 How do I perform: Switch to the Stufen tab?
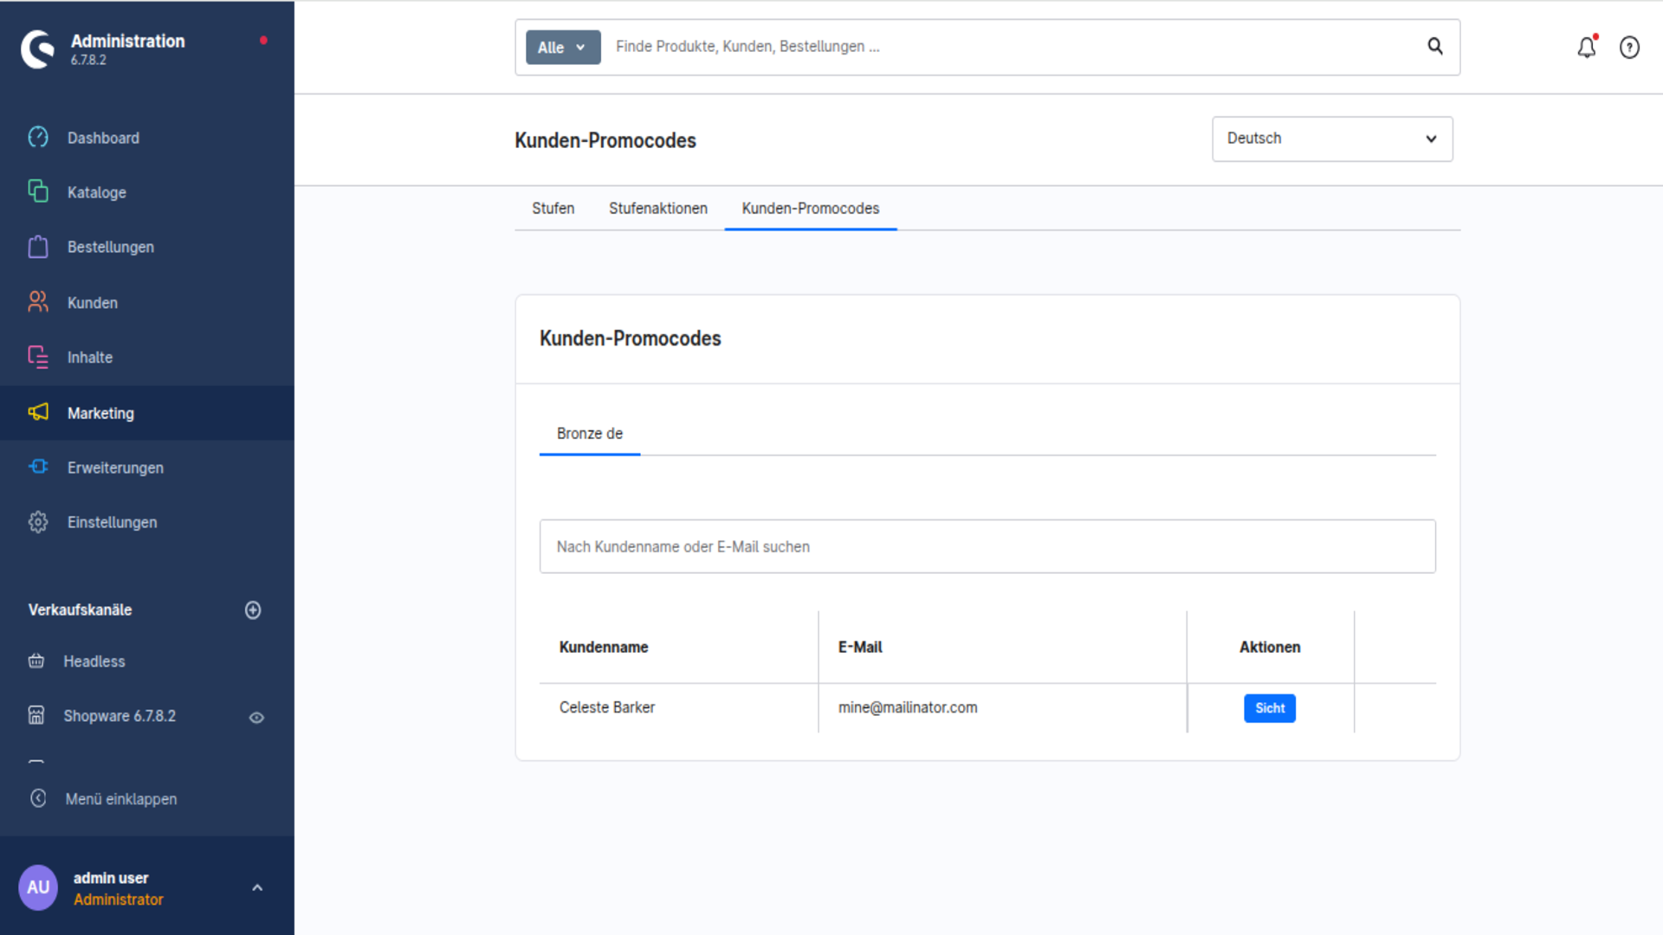[553, 209]
